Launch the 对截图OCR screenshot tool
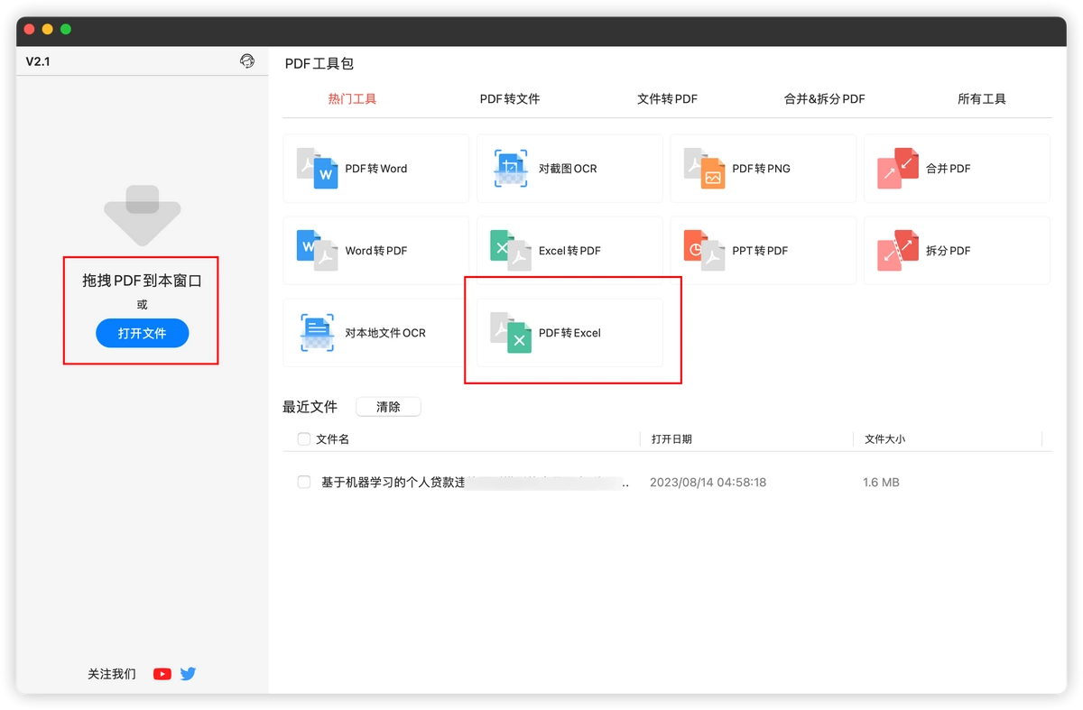Screen dimensions: 1083x710 [x=510, y=169]
